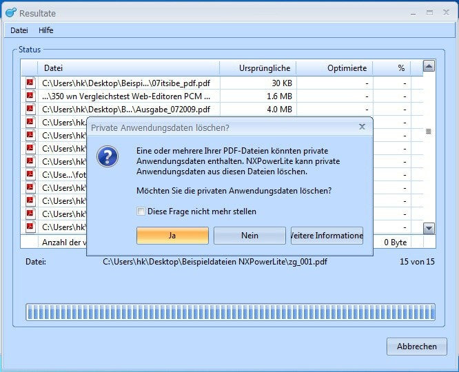Sort by the % column header
The image size is (459, 372).
pyautogui.click(x=391, y=68)
